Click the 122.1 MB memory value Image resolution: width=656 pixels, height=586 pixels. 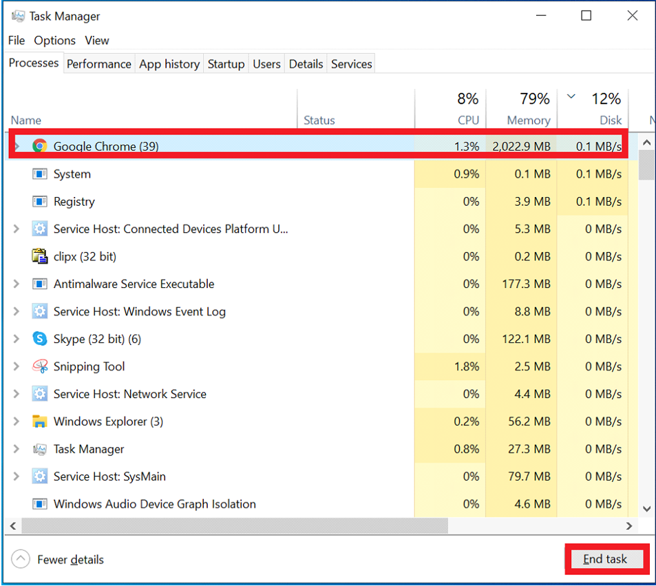pos(527,339)
